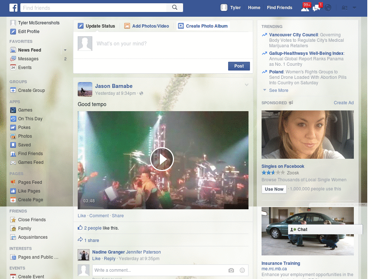Open the Photos app icon

coord(13,136)
